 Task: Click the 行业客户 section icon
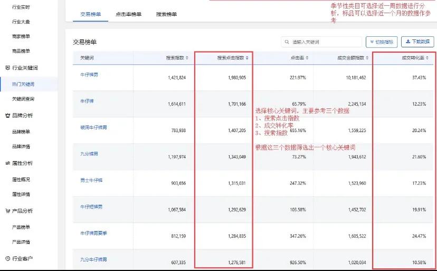pos(7,258)
